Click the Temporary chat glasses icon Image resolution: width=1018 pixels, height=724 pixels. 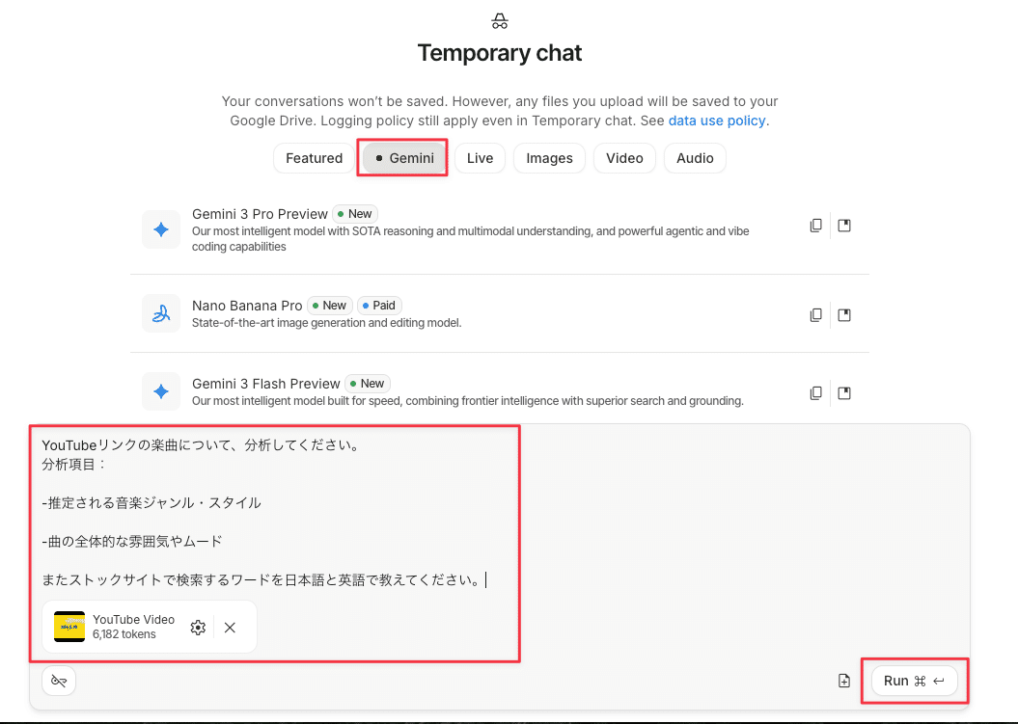[x=499, y=20]
